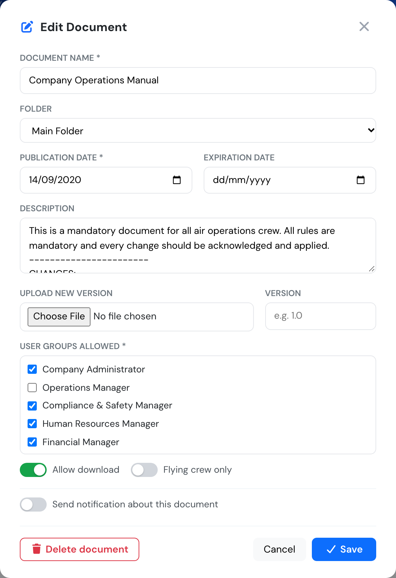
Task: Click the Edit Document pencil icon
Action: [27, 27]
